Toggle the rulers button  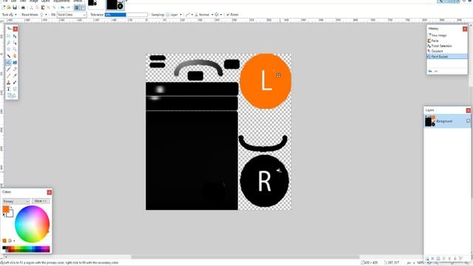tap(82, 7)
